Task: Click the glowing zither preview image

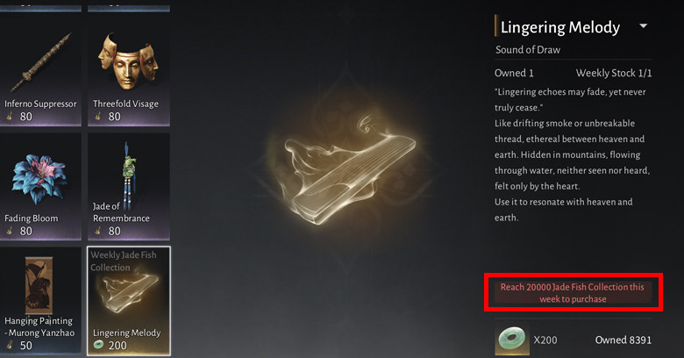Action: (x=346, y=170)
